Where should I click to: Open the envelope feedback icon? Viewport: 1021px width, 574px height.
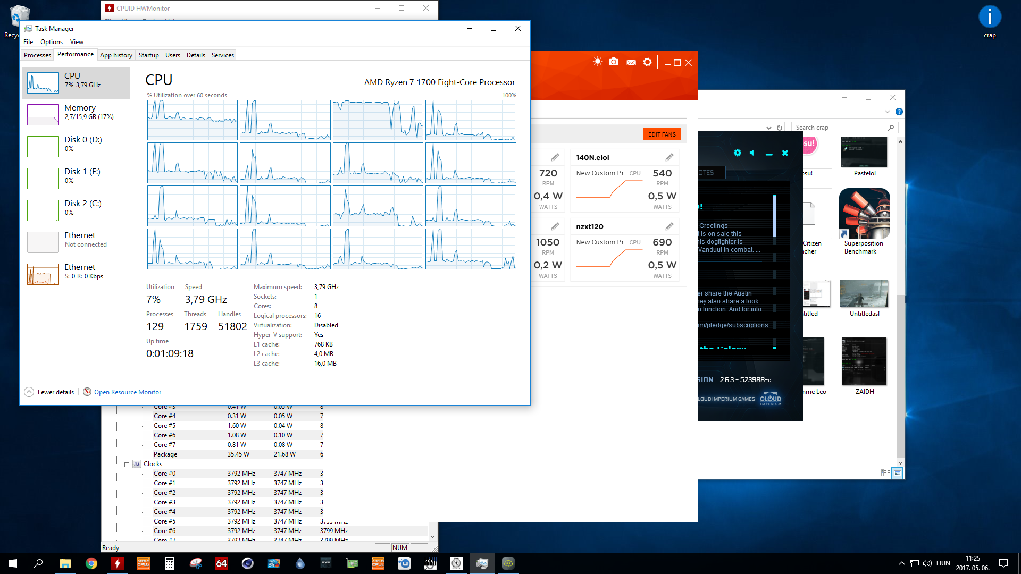[x=631, y=63]
